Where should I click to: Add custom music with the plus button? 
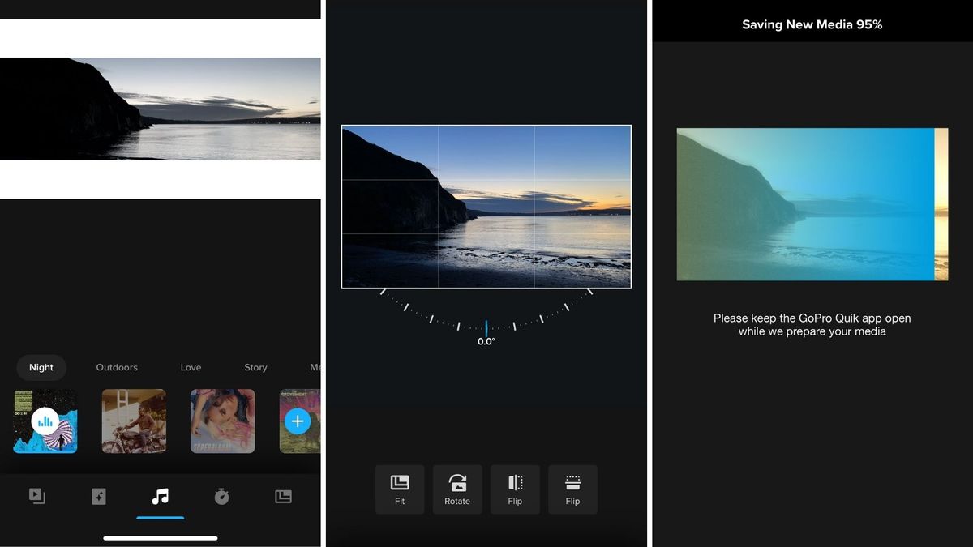tap(298, 421)
